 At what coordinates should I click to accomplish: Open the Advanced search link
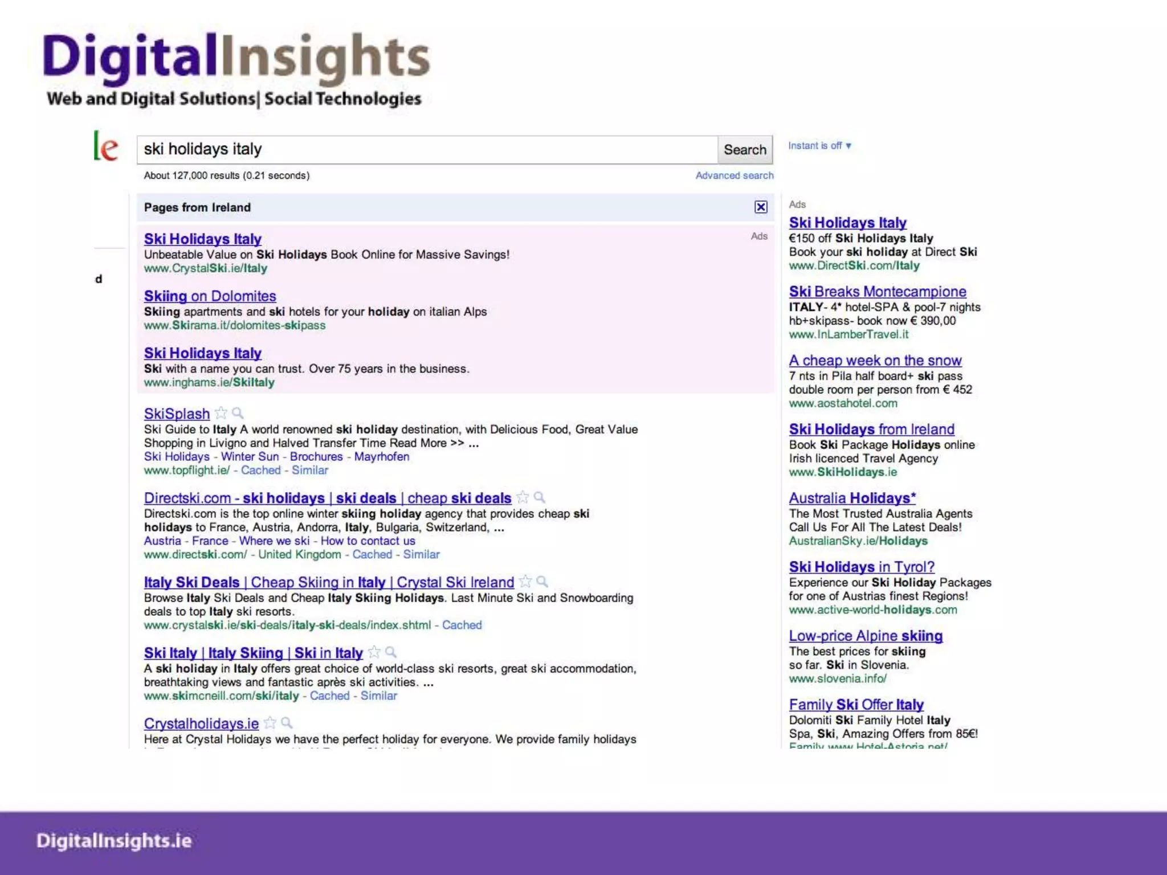pyautogui.click(x=734, y=175)
